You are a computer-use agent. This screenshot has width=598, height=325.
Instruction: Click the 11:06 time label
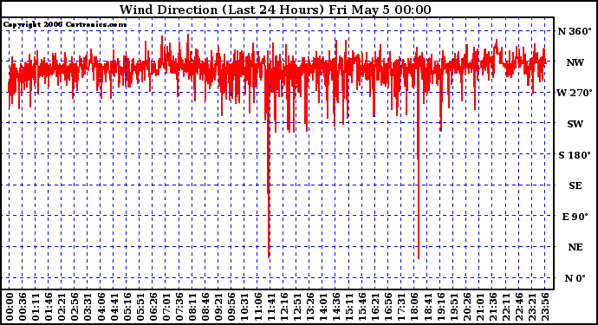257,307
